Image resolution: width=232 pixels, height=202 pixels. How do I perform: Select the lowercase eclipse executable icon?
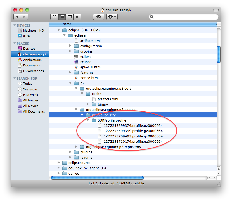[76, 56]
